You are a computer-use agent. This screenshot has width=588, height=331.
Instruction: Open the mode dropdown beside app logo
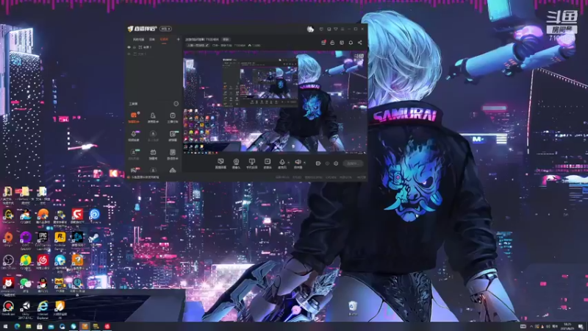(x=165, y=29)
